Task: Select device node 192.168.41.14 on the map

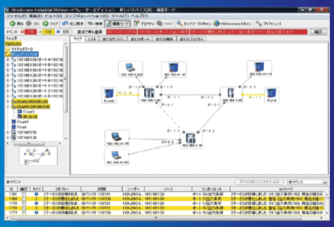Action: pyautogui.click(x=259, y=69)
